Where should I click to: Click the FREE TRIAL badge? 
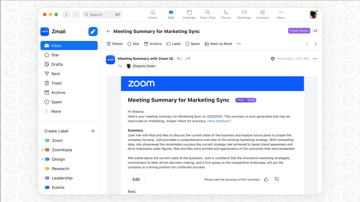[246, 100]
